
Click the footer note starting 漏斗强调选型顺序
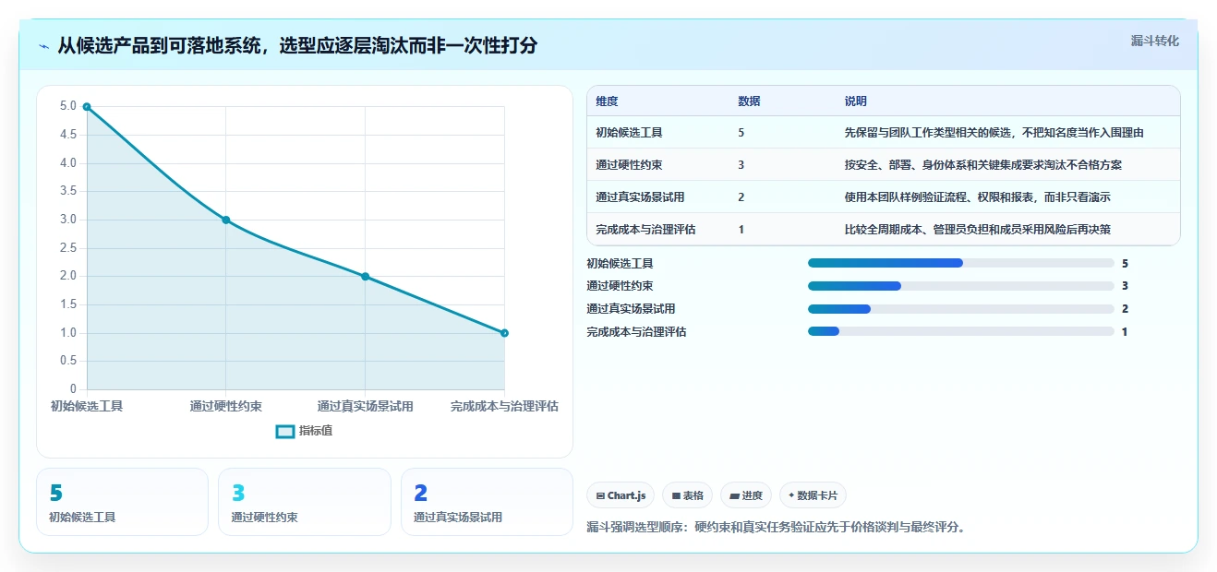pyautogui.click(x=776, y=528)
